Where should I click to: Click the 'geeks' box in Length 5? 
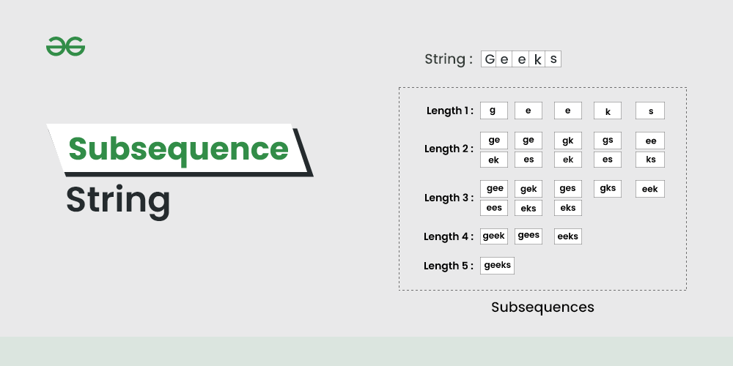pos(497,265)
